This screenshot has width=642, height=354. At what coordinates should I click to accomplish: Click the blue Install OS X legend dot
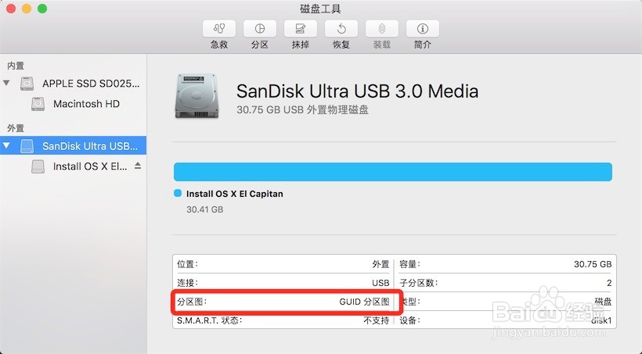[178, 193]
